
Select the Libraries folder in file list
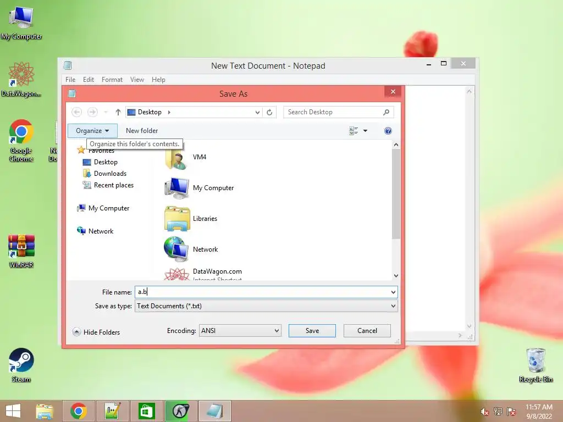coord(191,219)
